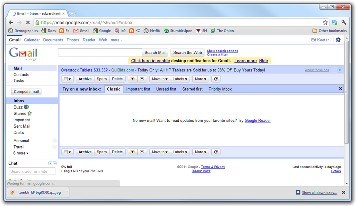Click the Search Mail button

[155, 52]
